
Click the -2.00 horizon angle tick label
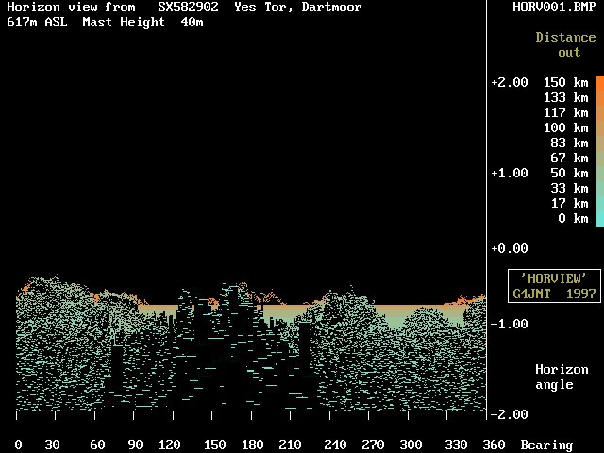[509, 414]
